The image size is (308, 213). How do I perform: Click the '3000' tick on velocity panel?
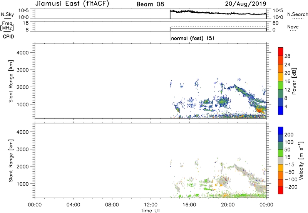pos(23,149)
